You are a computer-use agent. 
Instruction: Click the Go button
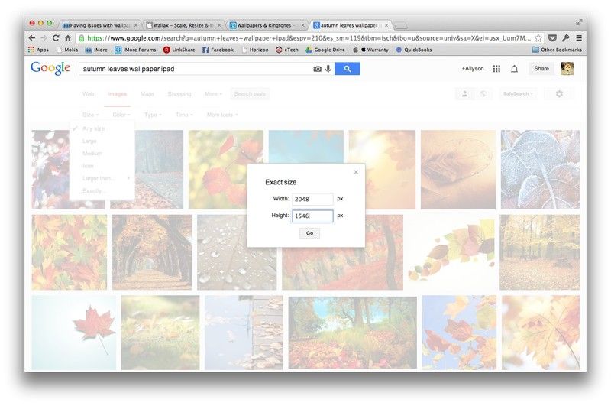[310, 233]
